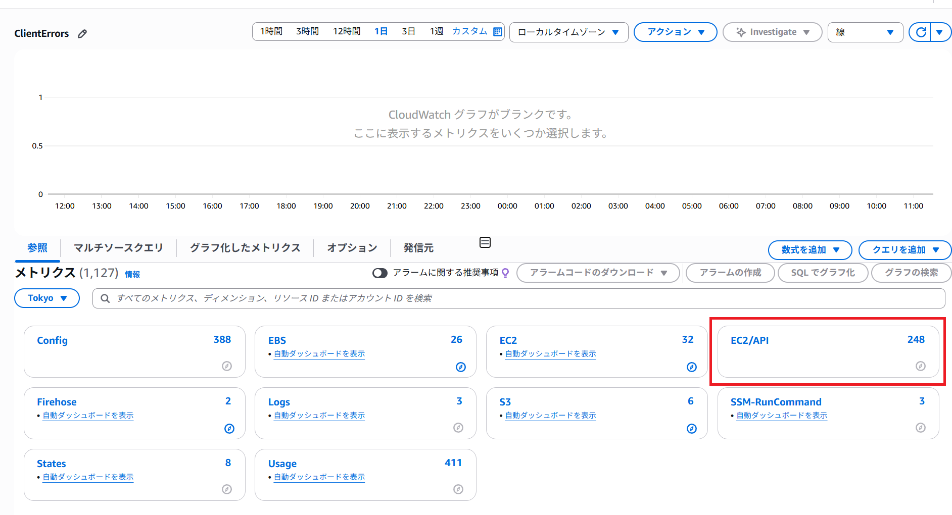This screenshot has height=515, width=952.
Task: Select the 12時間 time range
Action: (x=347, y=31)
